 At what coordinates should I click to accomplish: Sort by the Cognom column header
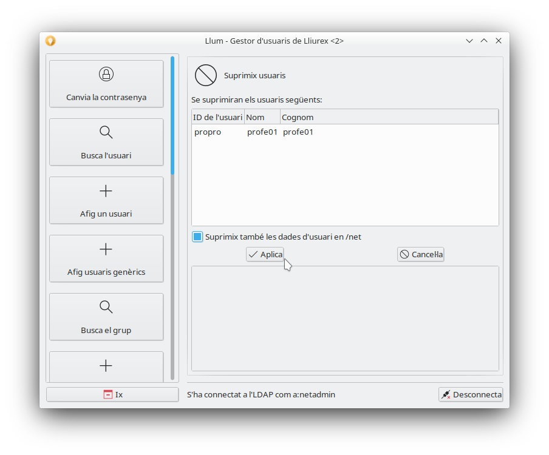(389, 117)
